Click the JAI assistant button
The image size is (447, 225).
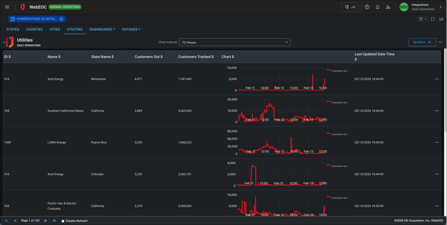click(350, 7)
